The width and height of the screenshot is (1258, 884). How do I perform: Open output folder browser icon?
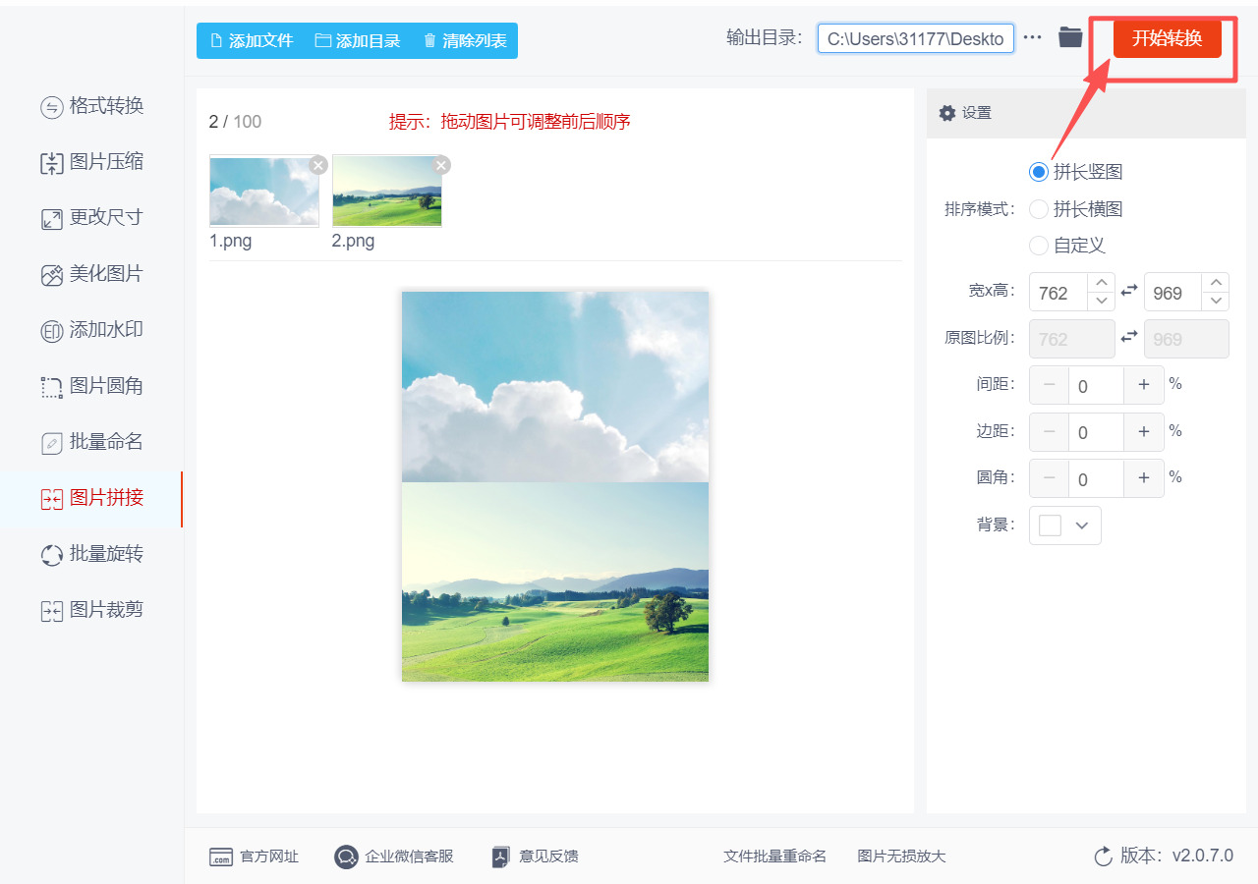(1070, 37)
